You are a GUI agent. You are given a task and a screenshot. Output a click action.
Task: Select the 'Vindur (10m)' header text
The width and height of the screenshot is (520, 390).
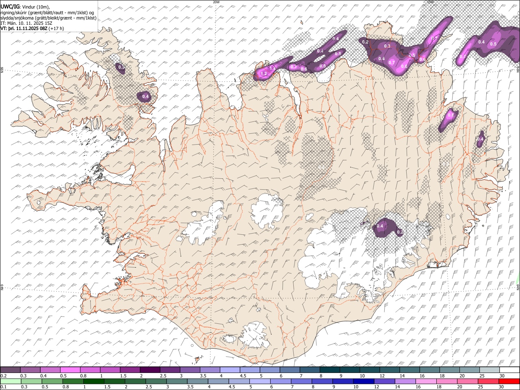click(35, 7)
